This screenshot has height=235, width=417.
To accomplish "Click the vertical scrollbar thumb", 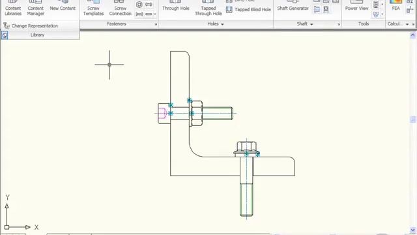I will 412,119.
